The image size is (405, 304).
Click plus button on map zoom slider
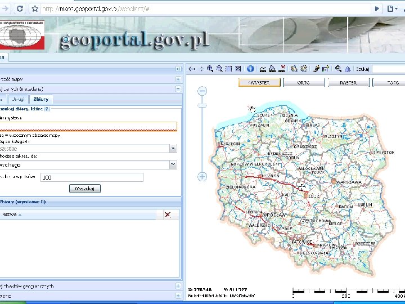pyautogui.click(x=202, y=177)
